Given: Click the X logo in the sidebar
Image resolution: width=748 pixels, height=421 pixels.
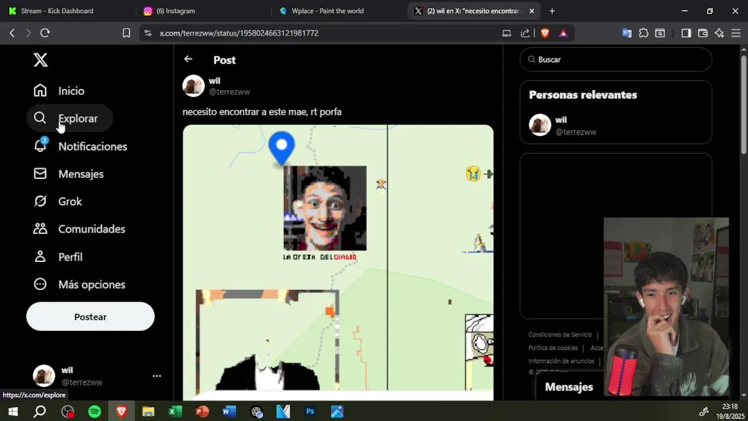Looking at the screenshot, I should 40,60.
